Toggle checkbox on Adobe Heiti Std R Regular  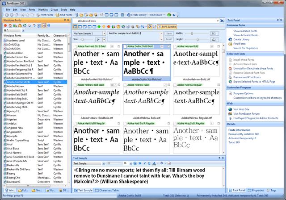pyautogui.click(x=119, y=123)
